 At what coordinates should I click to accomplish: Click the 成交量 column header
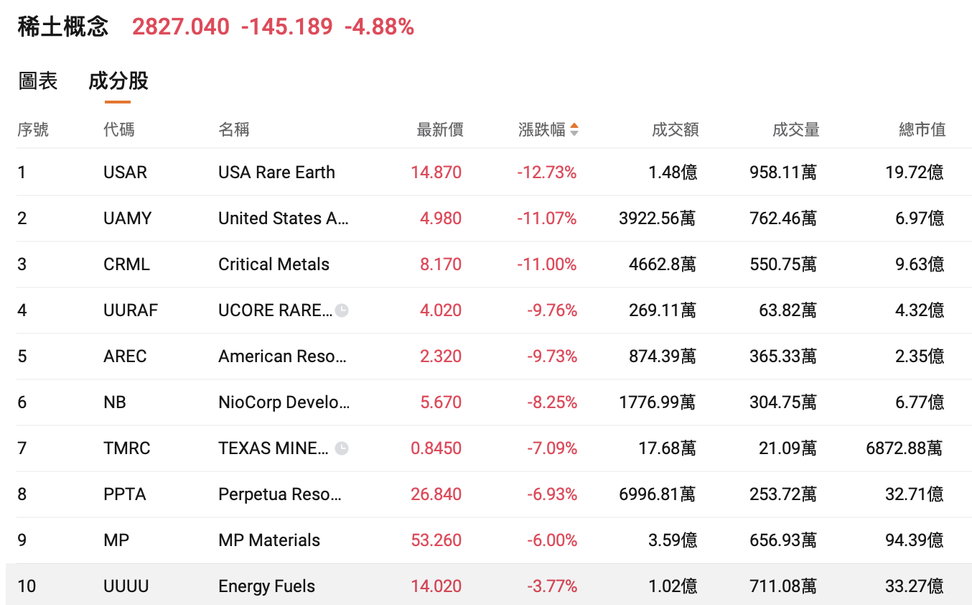(x=795, y=130)
